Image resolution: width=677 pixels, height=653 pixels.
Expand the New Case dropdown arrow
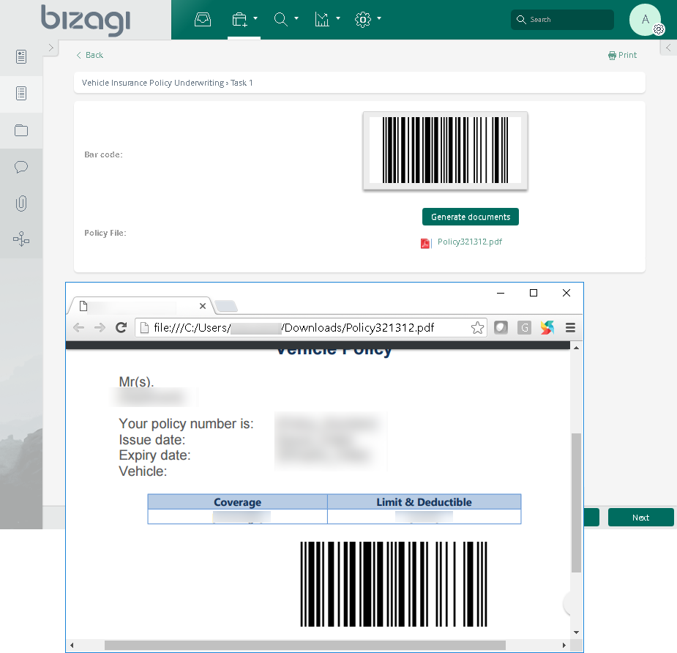tap(255, 18)
